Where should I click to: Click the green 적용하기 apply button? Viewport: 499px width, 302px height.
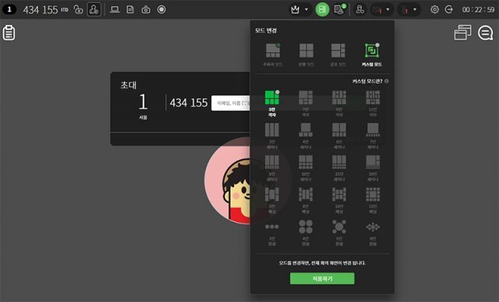pyautogui.click(x=322, y=279)
